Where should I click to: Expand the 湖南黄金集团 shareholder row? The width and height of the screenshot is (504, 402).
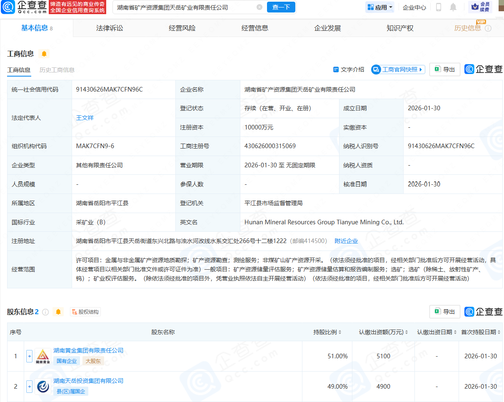click(x=29, y=356)
